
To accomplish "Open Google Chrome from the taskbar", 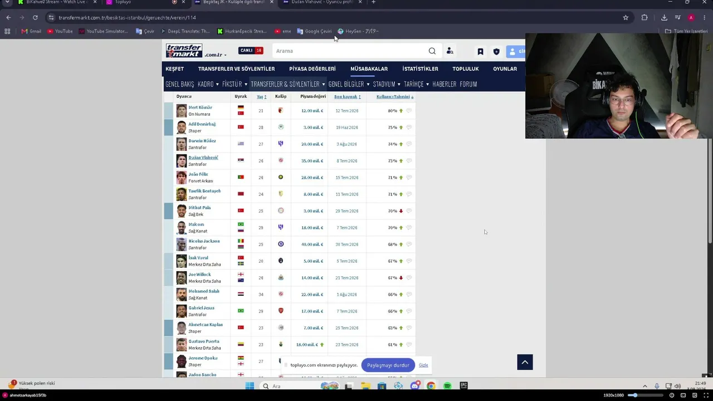I will point(431,386).
